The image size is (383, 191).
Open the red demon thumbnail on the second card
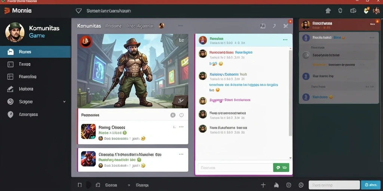click(88, 159)
